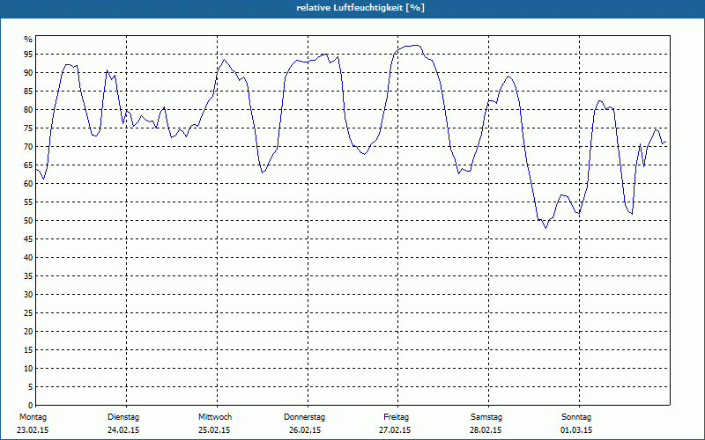
Task: Click the '28.02.15' date label
Action: [x=486, y=430]
